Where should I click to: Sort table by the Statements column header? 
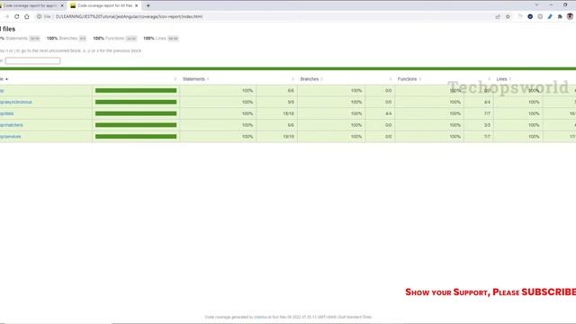point(196,79)
